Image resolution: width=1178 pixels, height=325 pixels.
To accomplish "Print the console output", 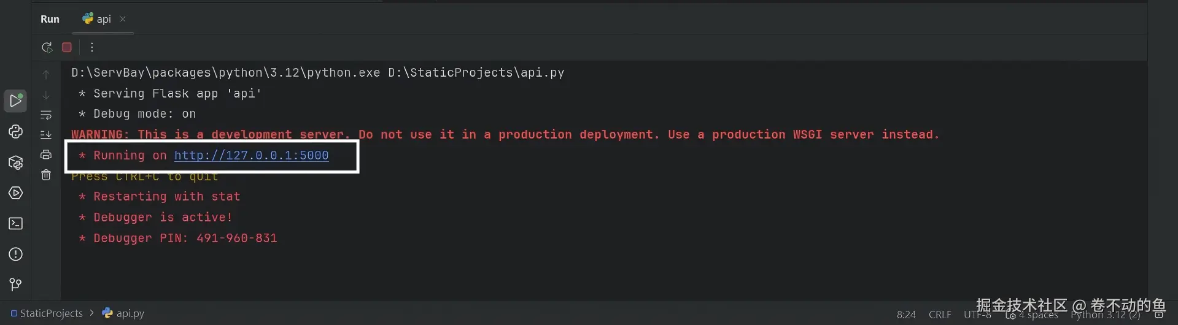I will [46, 155].
